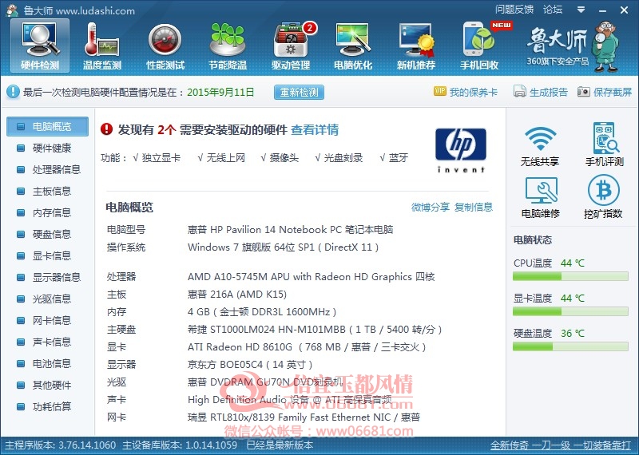Click the display text 京东方 BOE05C4

250,365
